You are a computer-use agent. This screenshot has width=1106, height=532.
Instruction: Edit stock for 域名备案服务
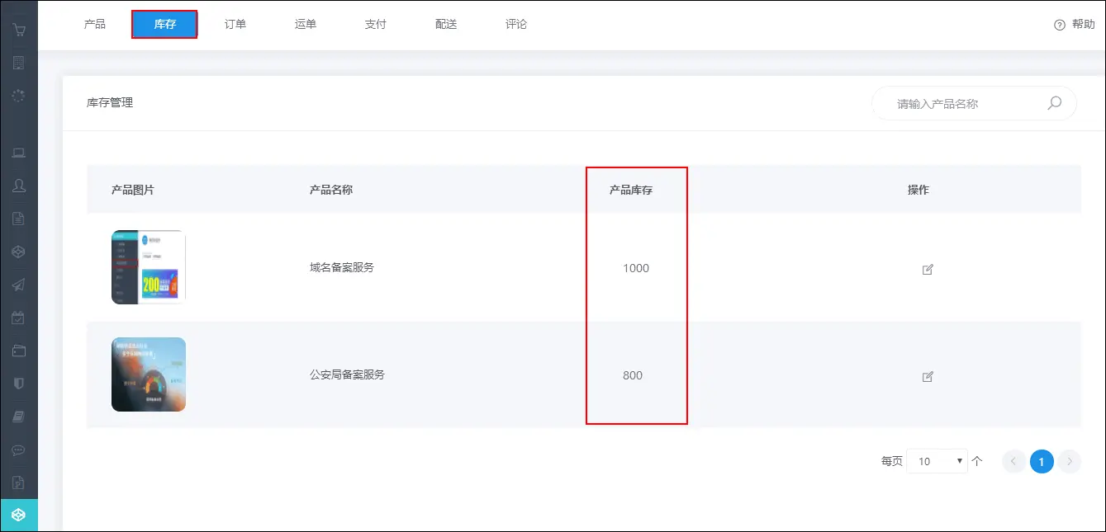pyautogui.click(x=927, y=269)
